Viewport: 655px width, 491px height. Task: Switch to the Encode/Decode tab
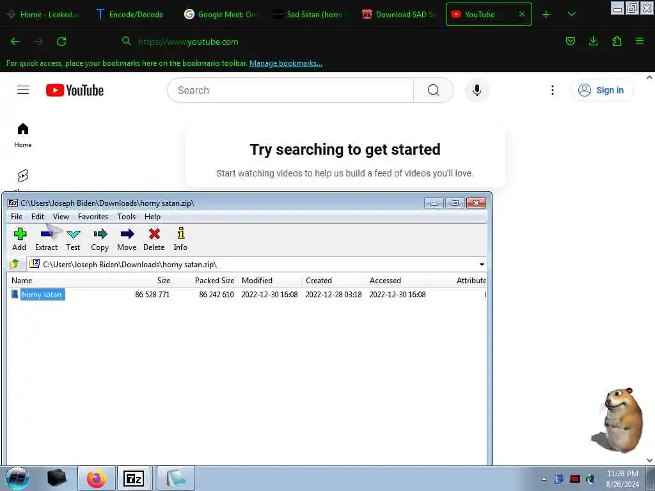click(x=130, y=15)
